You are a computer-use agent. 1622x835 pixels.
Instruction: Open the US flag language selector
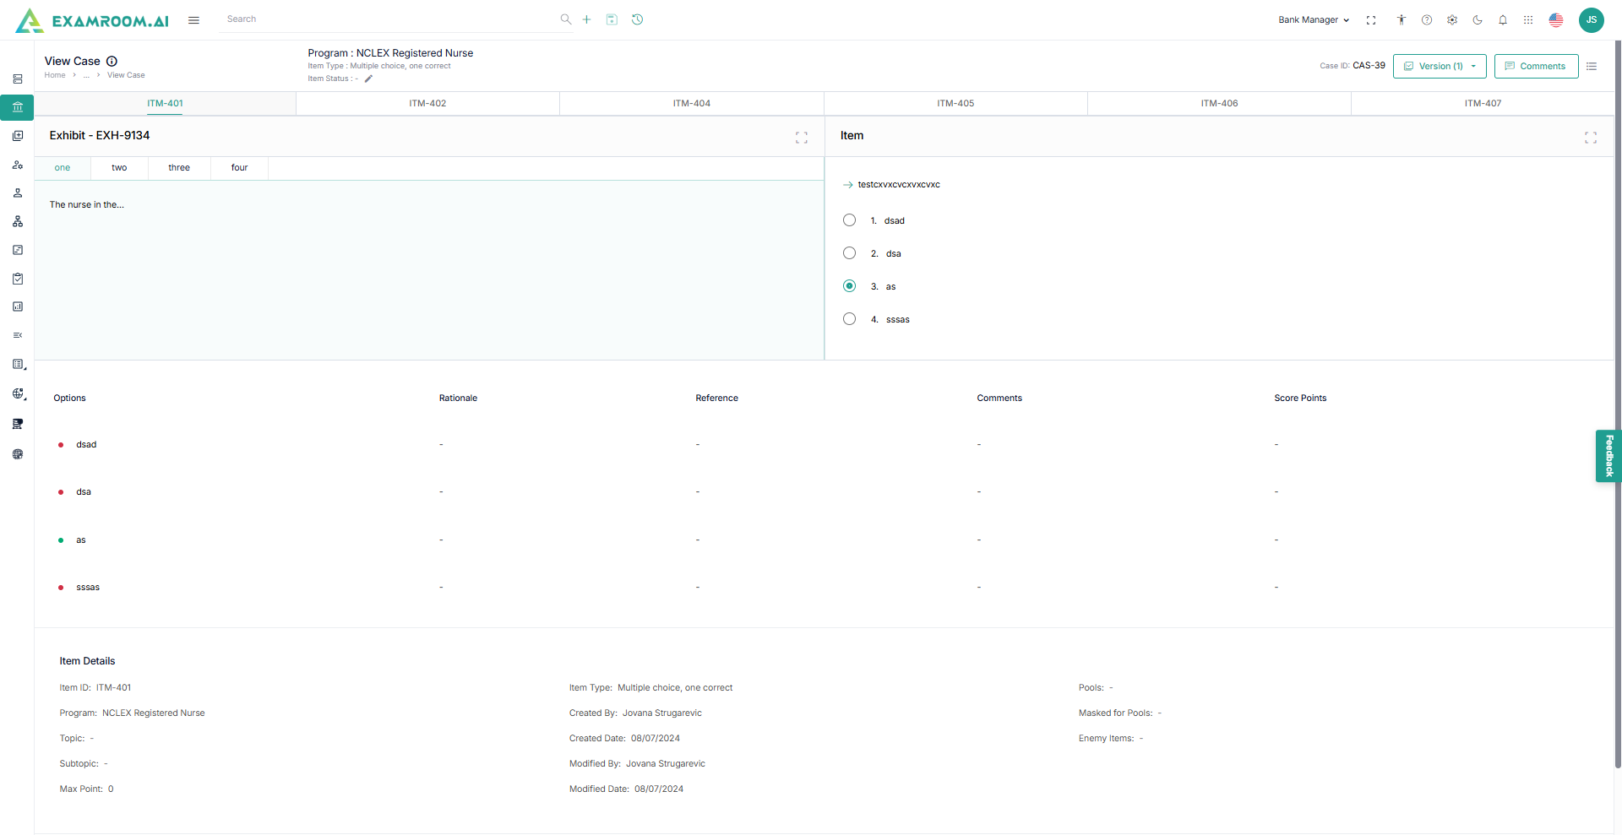(1555, 20)
